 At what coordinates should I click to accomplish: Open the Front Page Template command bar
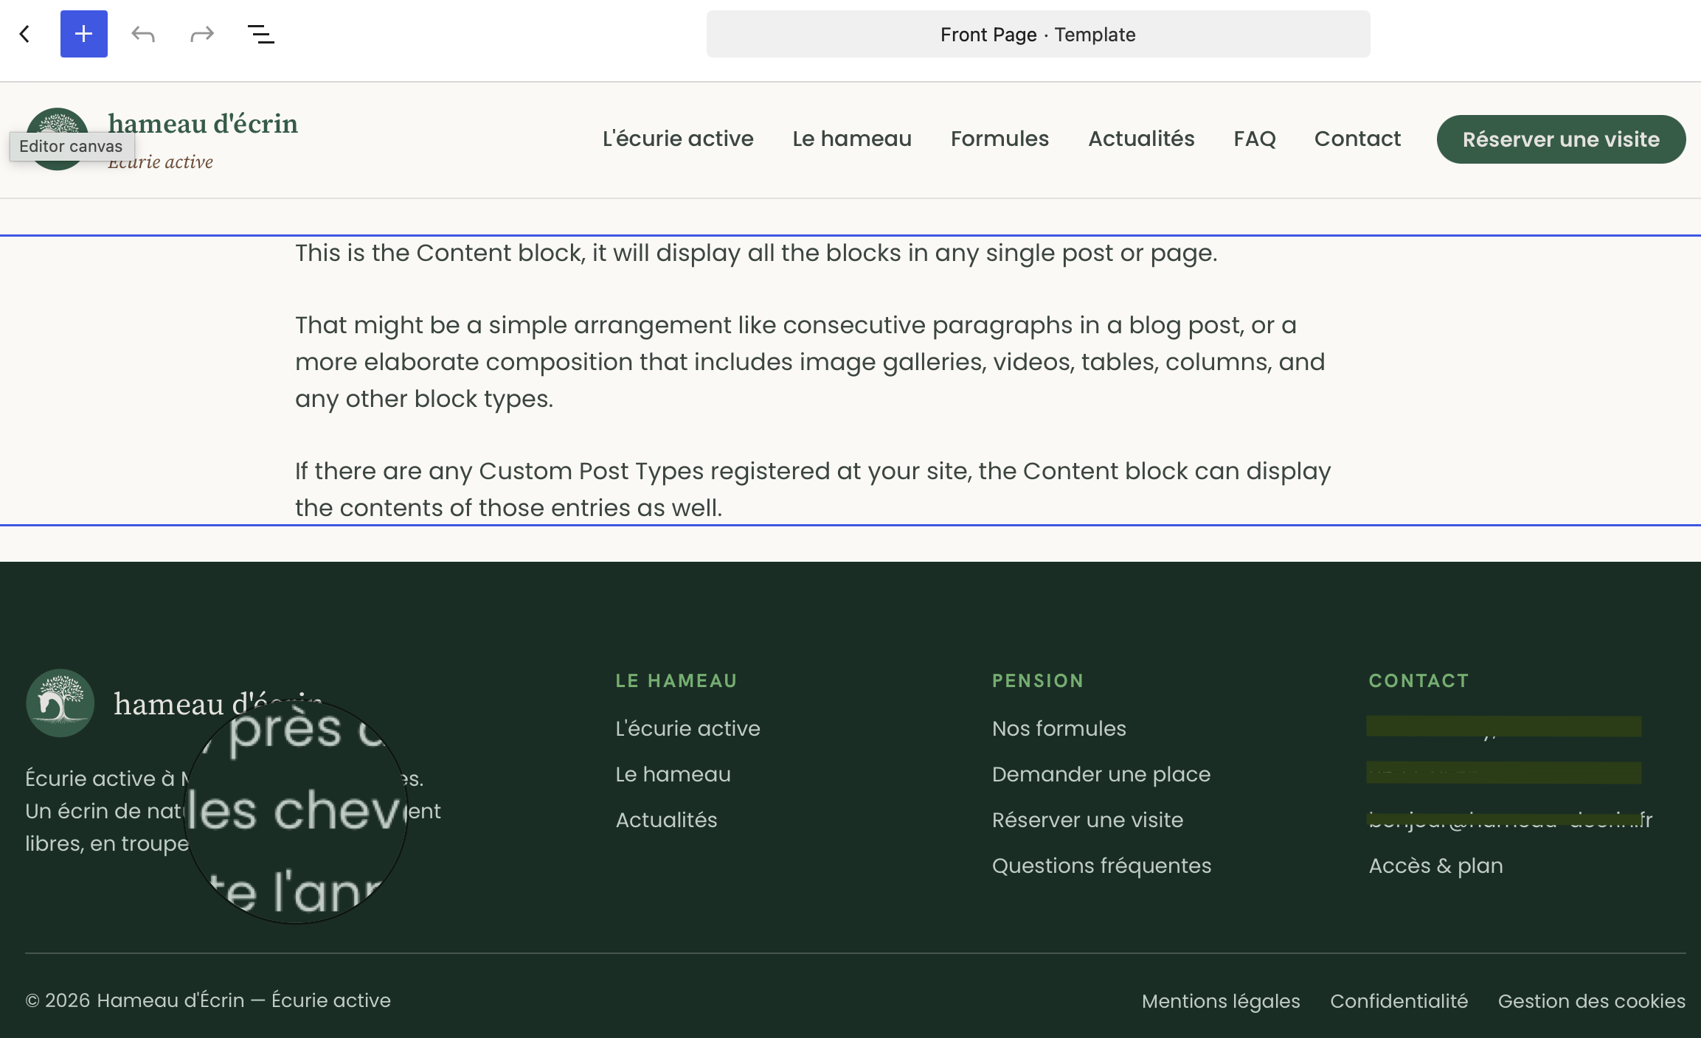(x=1038, y=34)
